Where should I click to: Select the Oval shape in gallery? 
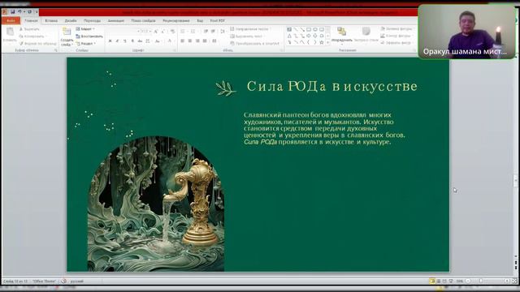[315, 29]
